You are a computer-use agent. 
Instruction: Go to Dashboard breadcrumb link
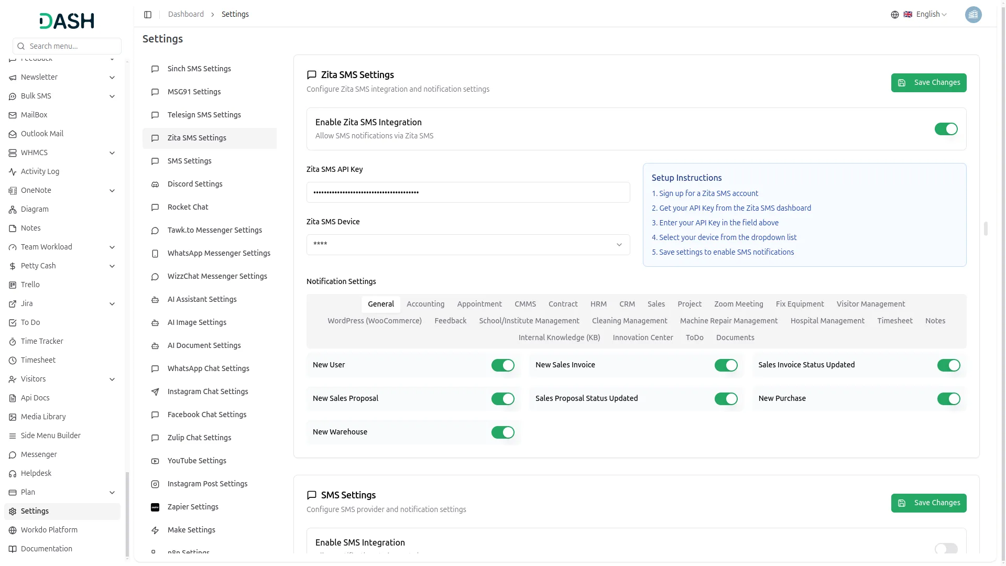(x=186, y=15)
